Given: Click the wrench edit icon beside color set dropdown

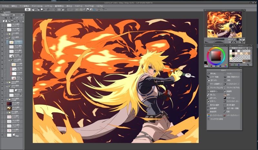Looking at the screenshot, I should [248, 48].
